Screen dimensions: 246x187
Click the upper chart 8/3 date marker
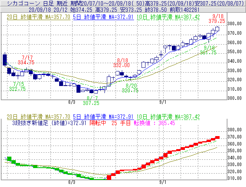click(x=72, y=102)
